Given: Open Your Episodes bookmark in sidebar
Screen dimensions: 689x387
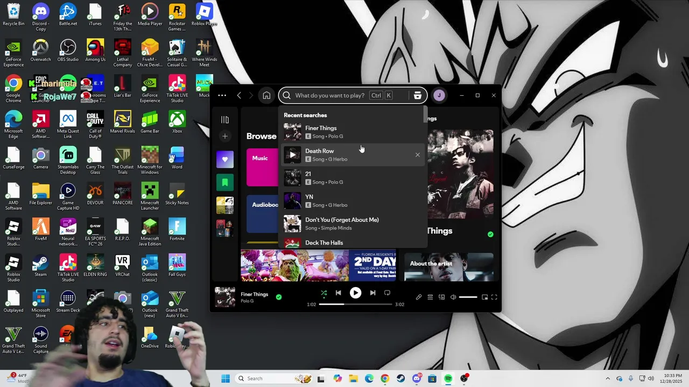Looking at the screenshot, I should coord(225,182).
